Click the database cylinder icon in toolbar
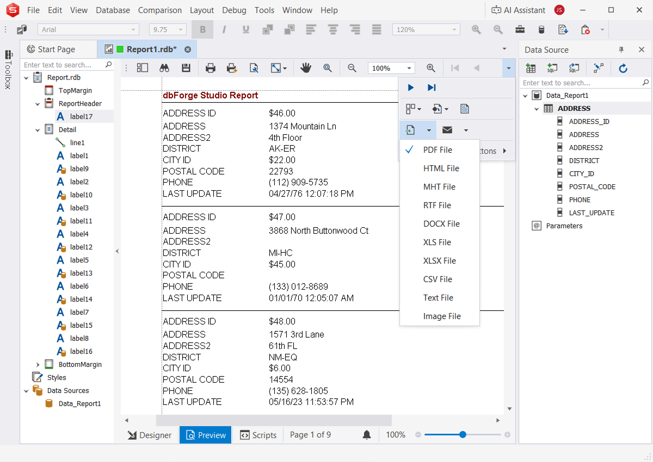Screen dimensions: 653x462 541,30
